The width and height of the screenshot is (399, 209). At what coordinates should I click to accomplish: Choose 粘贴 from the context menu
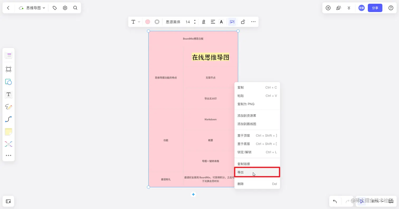[x=257, y=96]
